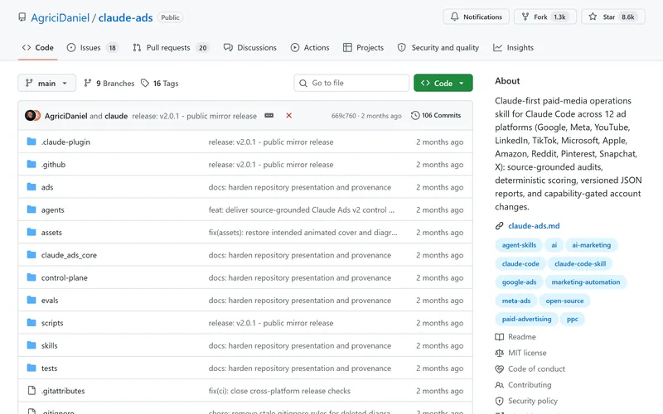The width and height of the screenshot is (663, 414).
Task: Click the 'claude' co-author name in commit row
Action: 116,116
